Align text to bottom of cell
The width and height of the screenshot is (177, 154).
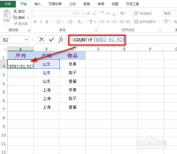114,14
